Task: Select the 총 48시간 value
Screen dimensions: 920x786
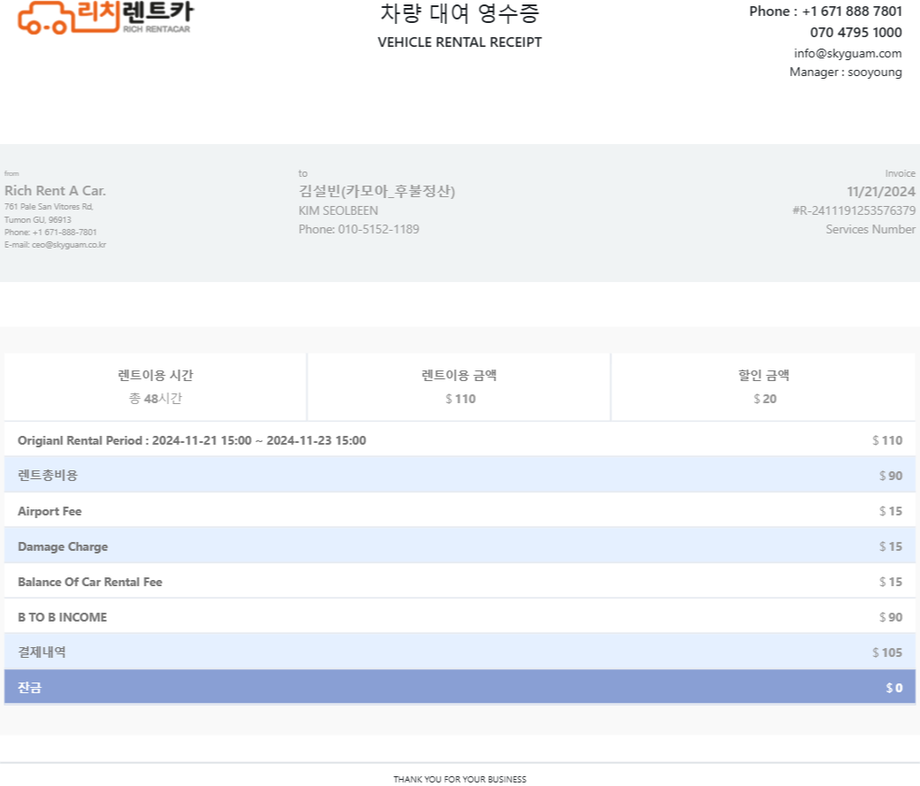Action: 156,399
